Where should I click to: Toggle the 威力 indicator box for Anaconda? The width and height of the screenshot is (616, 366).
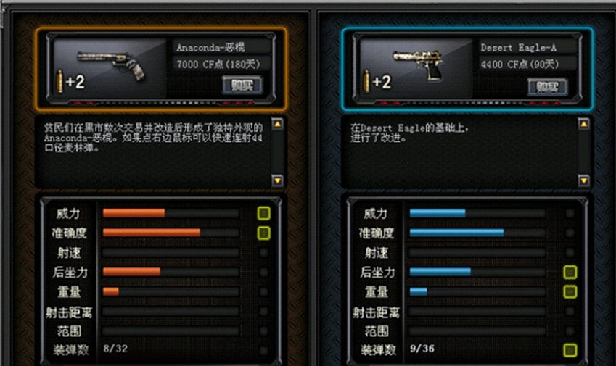[x=263, y=213]
